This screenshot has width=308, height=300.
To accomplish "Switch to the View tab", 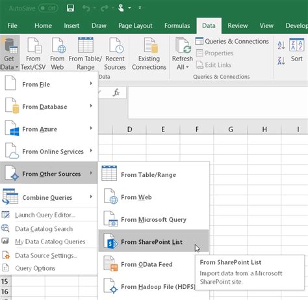I will tap(266, 26).
